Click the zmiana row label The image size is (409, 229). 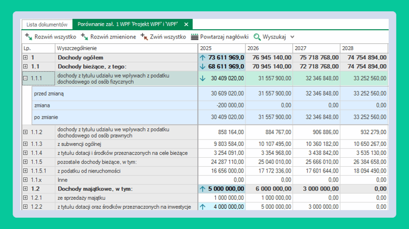click(42, 106)
